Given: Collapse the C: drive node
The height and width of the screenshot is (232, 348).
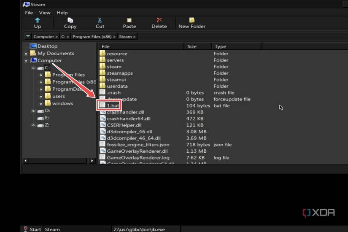Looking at the screenshot, I should coord(33,68).
